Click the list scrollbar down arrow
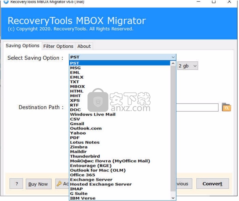 click(173, 198)
